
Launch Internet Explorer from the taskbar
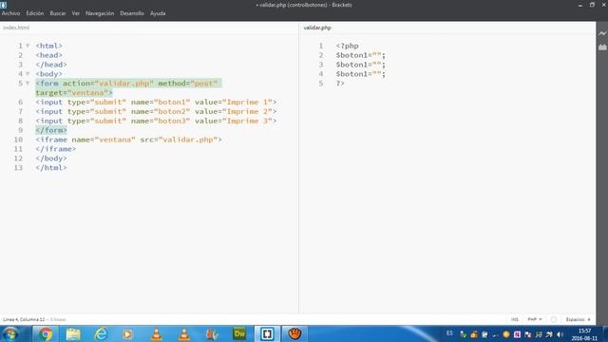(101, 333)
